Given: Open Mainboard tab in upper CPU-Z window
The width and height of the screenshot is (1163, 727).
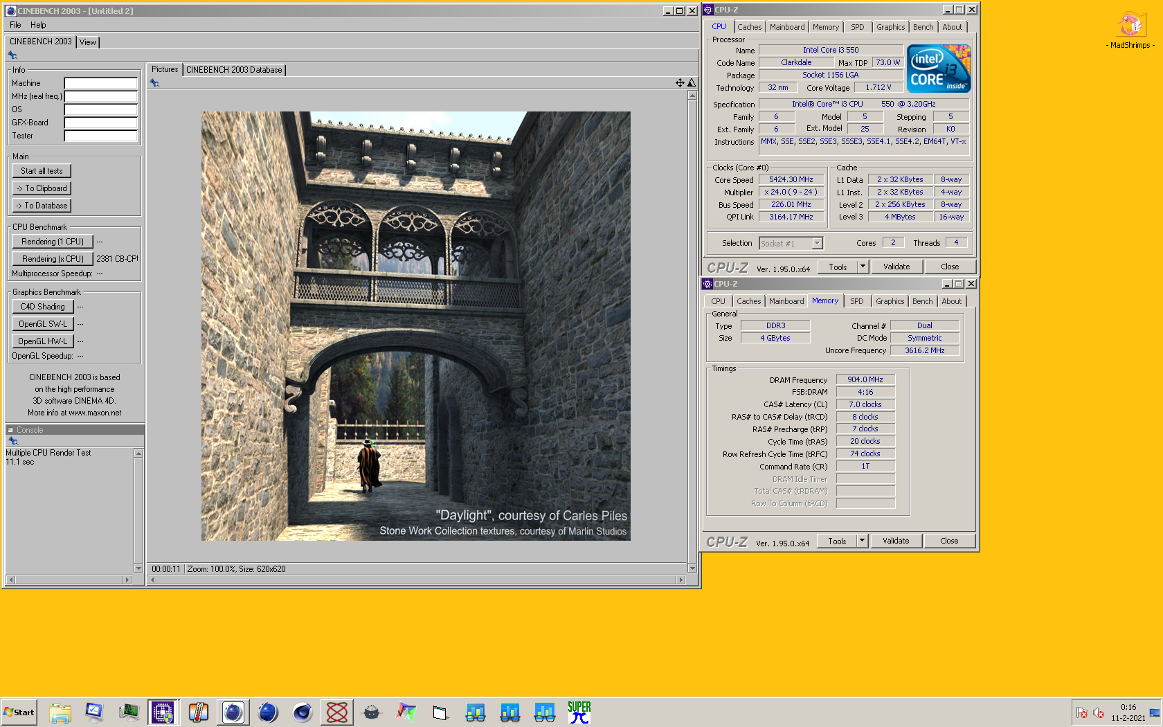Looking at the screenshot, I should click(787, 27).
